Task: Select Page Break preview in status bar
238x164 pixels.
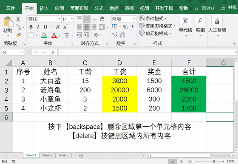Action: 190,161
